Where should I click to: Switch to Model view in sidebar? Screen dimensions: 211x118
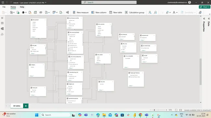click(x=2, y=29)
